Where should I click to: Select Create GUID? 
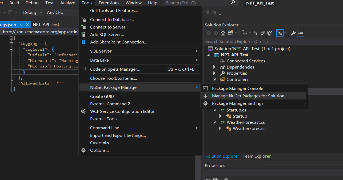(x=140, y=96)
